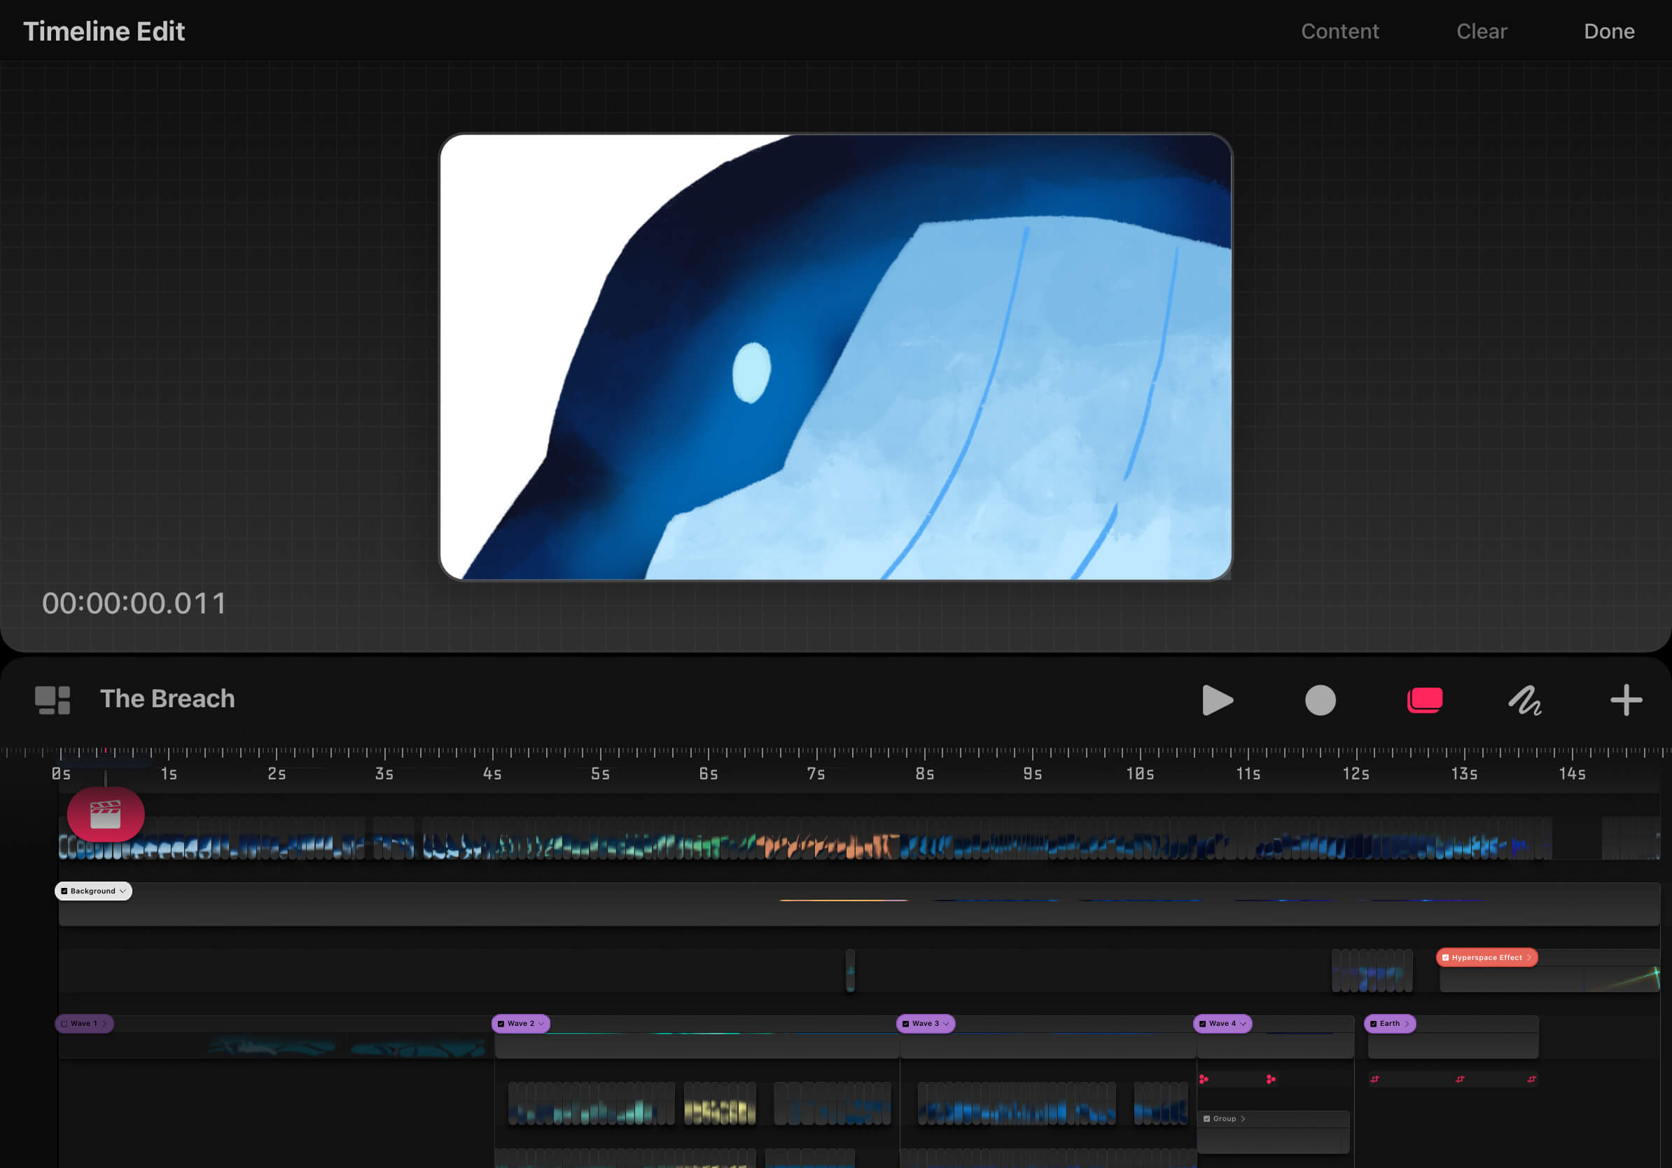Select the Draw tool squiggle icon
Screen dimensions: 1672x1168
click(x=1525, y=700)
